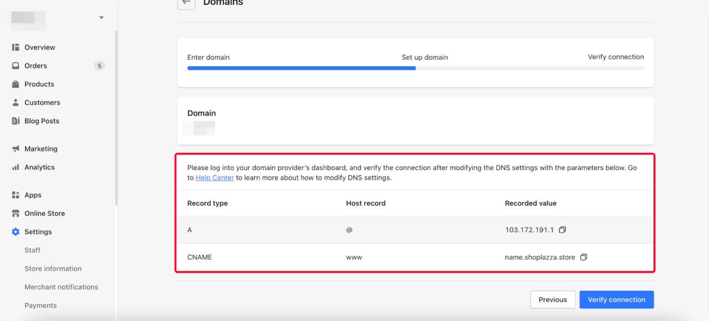Open Analytics from the sidebar
The height and width of the screenshot is (321, 709).
point(39,167)
